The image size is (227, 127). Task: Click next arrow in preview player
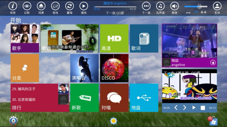pos(185,108)
